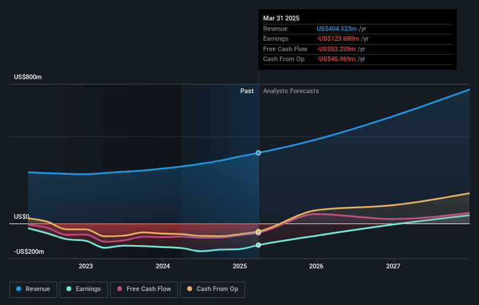This screenshot has width=479, height=305.
Task: Click the blue Revenue legend dot
Action: [x=19, y=289]
